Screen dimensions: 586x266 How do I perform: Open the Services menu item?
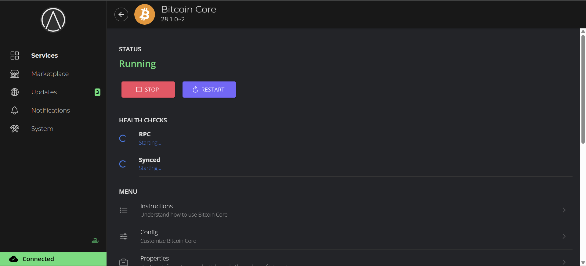(45, 56)
